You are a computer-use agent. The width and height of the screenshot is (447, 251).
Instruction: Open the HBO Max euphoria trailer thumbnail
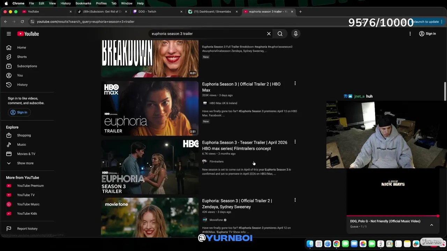pos(150,108)
